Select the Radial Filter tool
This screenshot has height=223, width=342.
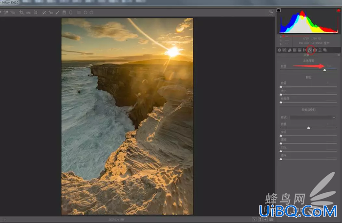(71, 12)
